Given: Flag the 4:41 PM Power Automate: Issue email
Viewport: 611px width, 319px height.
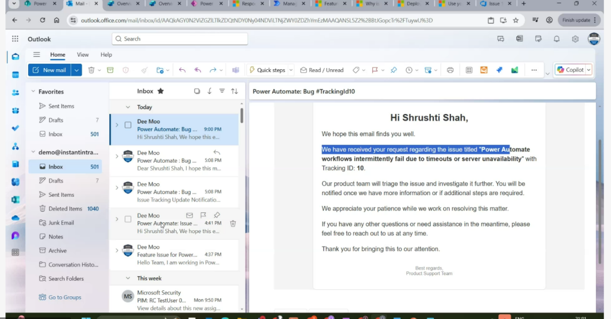Looking at the screenshot, I should coord(203,215).
